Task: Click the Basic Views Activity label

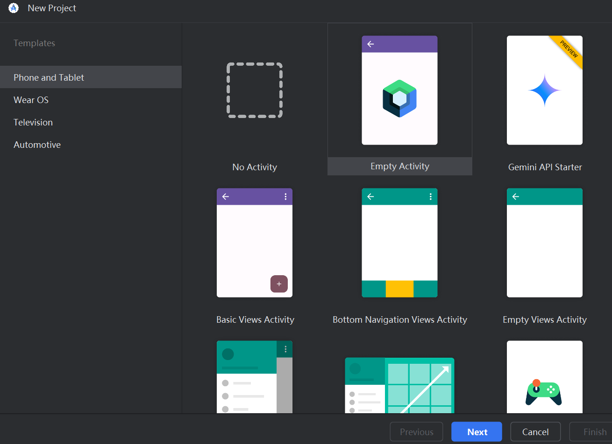Action: tap(255, 319)
